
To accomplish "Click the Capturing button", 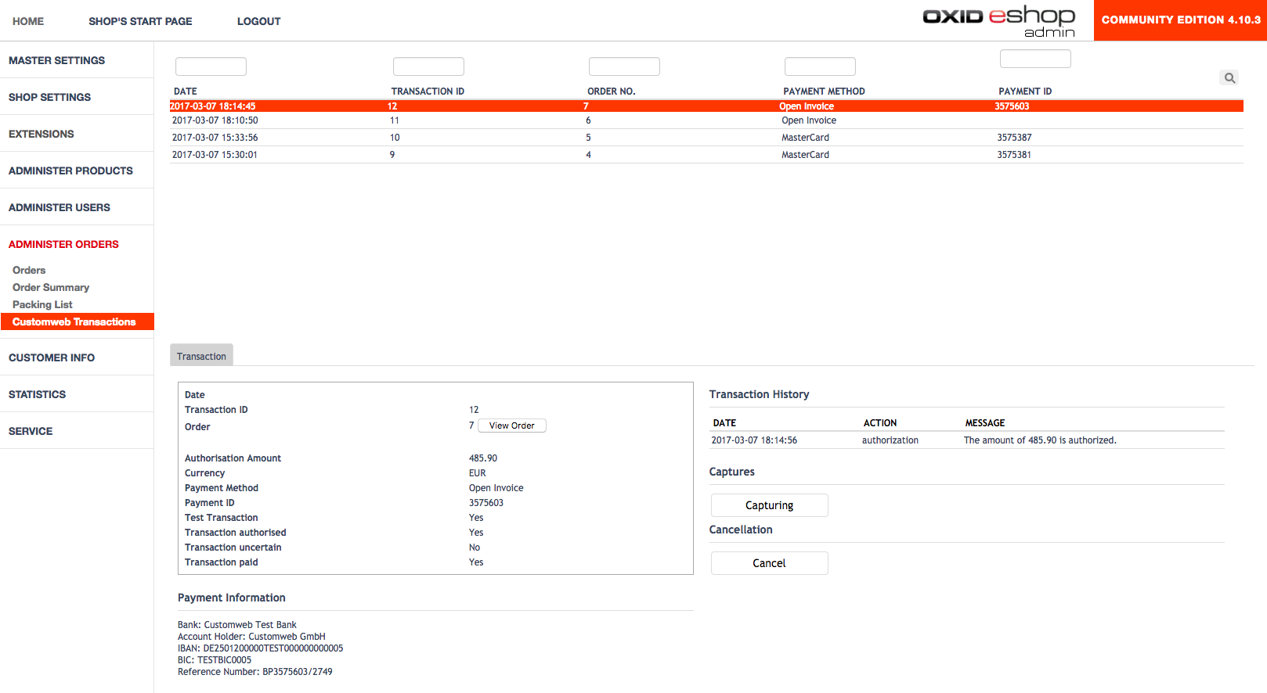I will coord(769,505).
